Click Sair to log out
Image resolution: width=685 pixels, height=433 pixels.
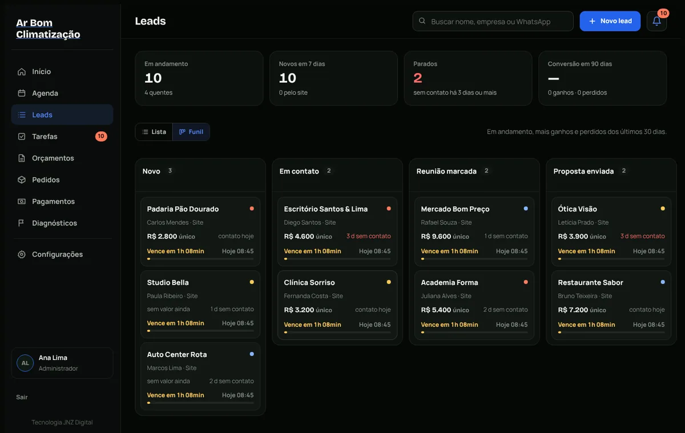[22, 397]
